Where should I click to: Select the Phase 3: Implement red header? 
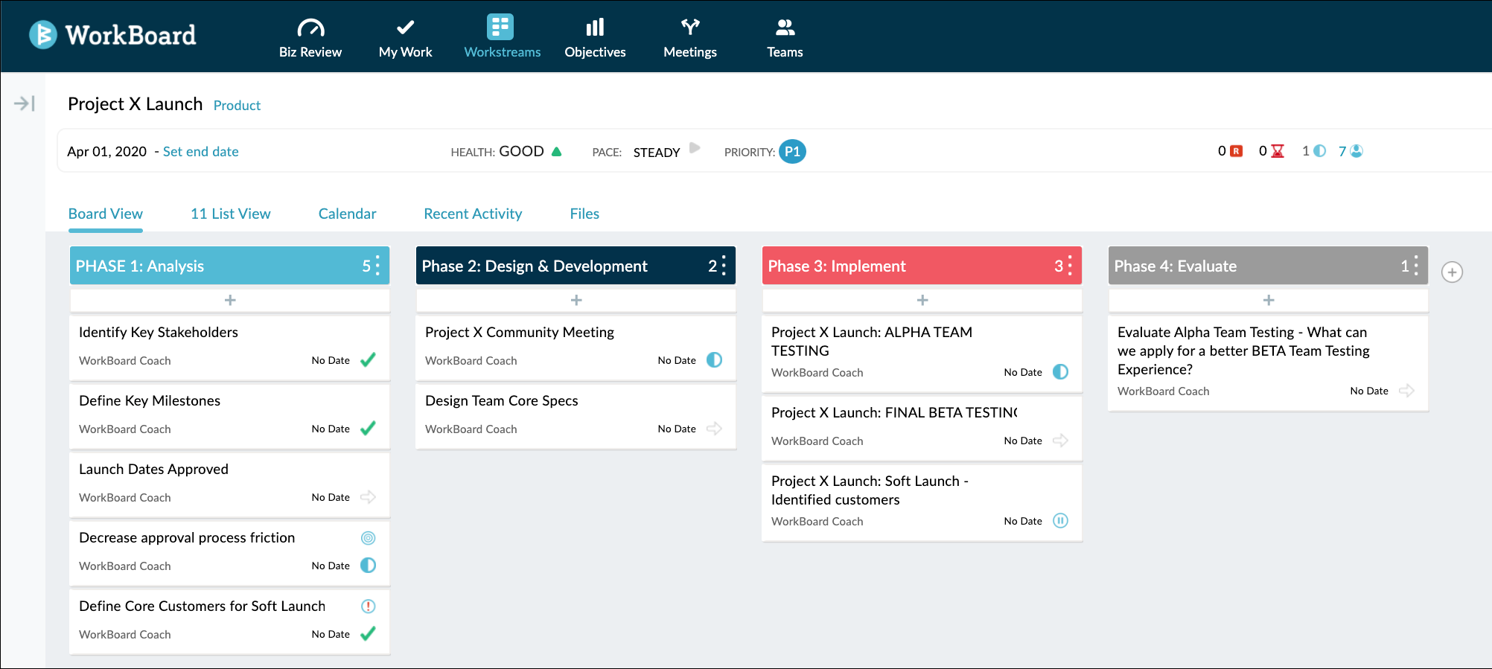click(922, 266)
